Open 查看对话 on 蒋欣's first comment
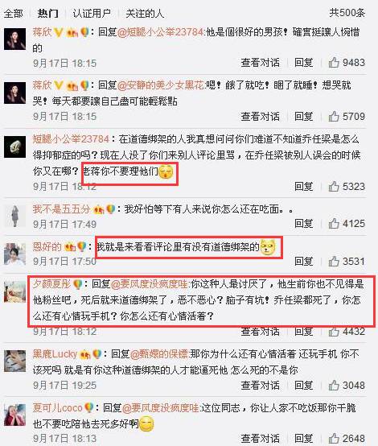Viewport: 378px width, 446px height. coord(261,62)
